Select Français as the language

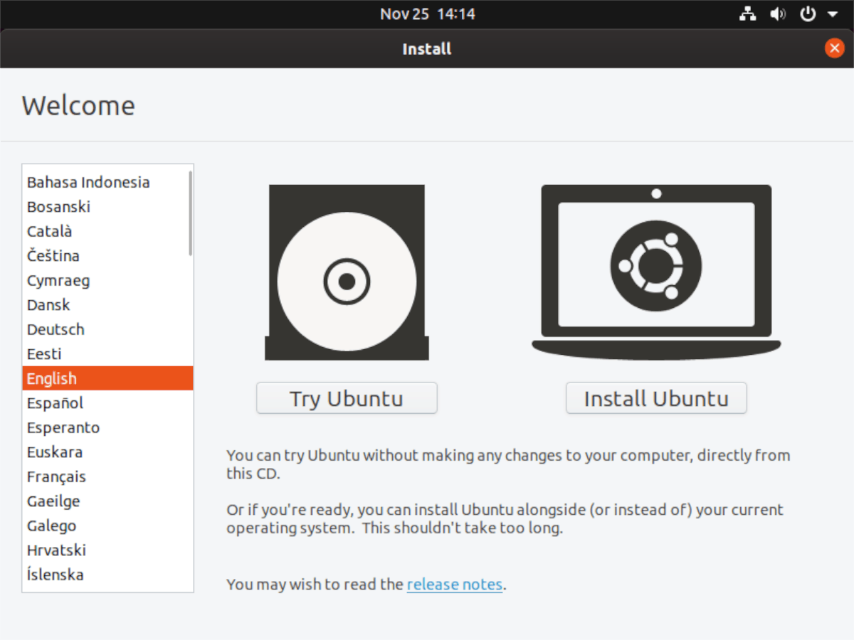click(x=56, y=476)
